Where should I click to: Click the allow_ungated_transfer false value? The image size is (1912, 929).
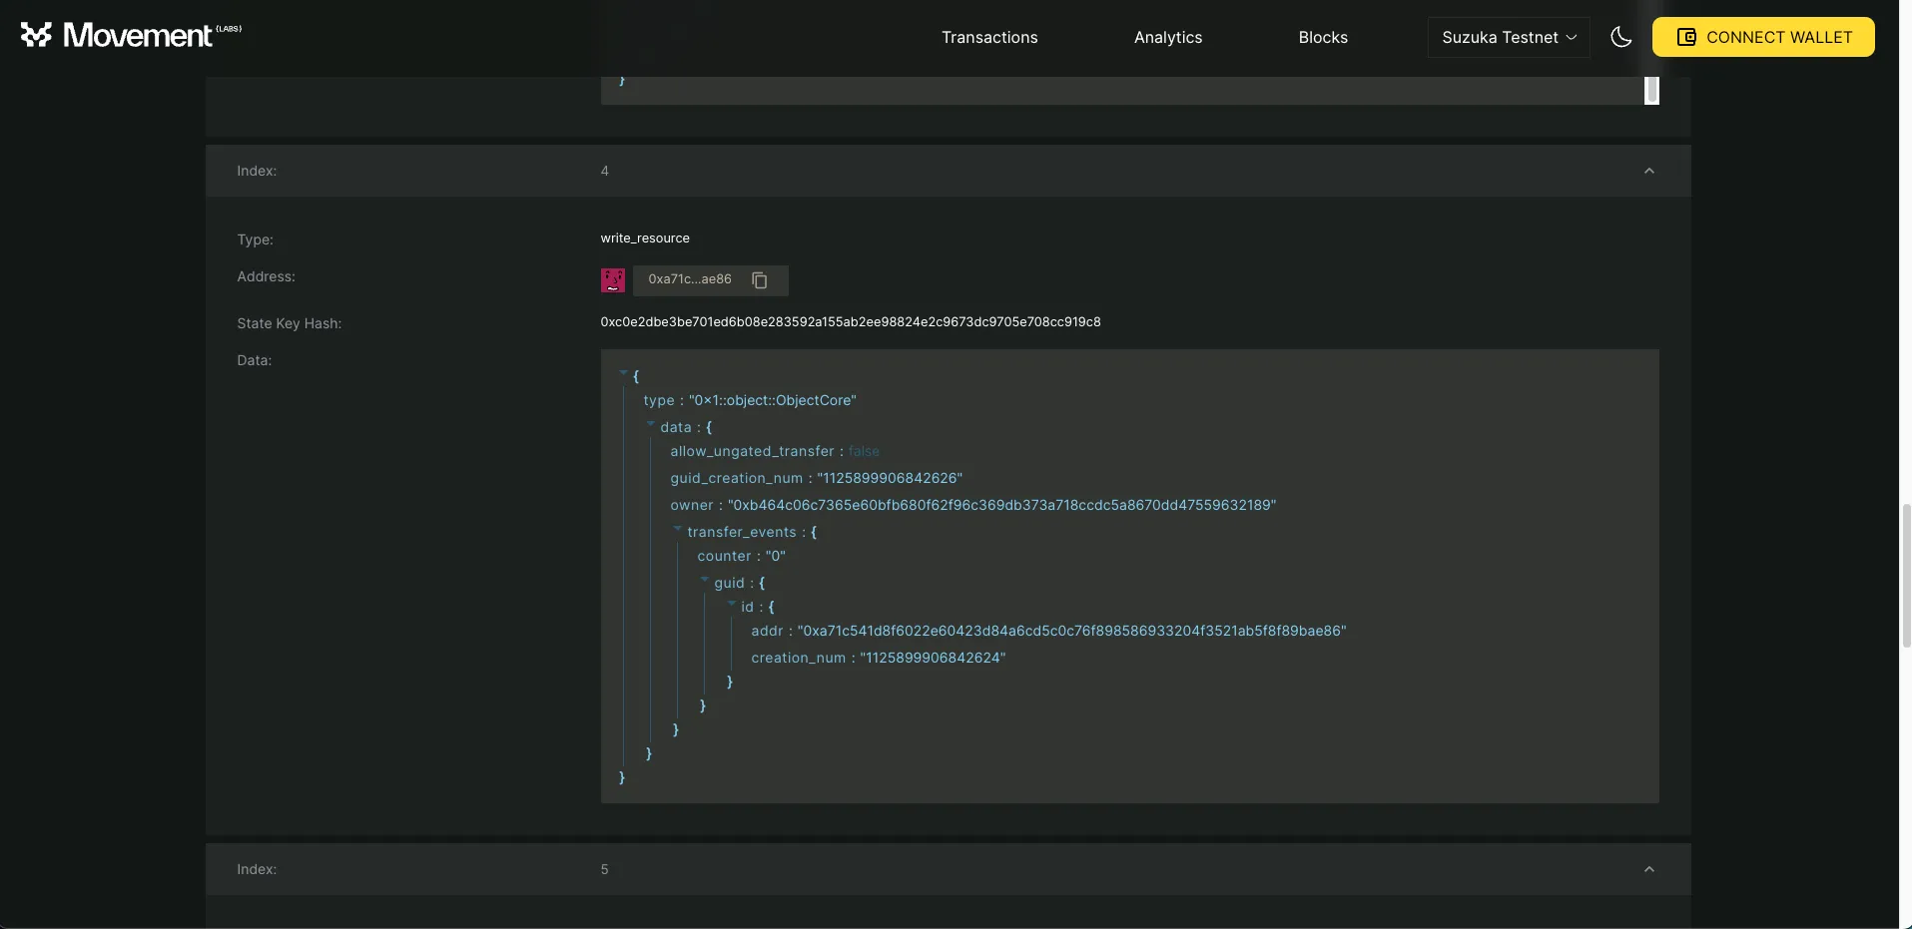click(x=864, y=451)
